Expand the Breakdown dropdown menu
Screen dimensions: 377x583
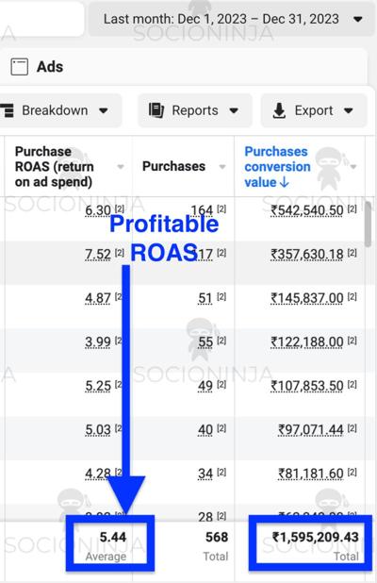[104, 110]
